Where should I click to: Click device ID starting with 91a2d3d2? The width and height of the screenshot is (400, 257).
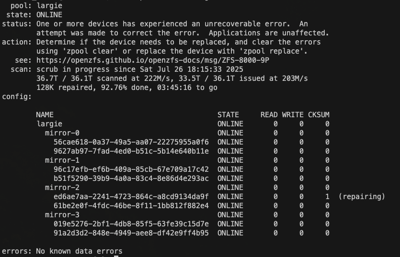131,233
